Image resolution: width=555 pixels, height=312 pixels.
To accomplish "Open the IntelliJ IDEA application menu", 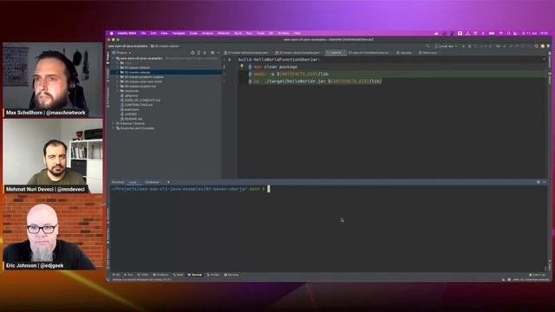I will pos(127,33).
